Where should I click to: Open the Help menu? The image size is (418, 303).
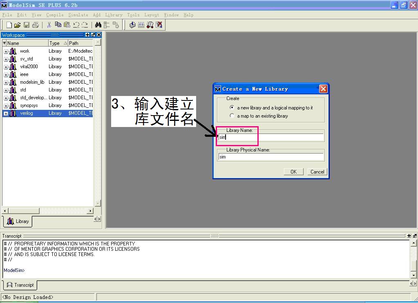point(188,15)
